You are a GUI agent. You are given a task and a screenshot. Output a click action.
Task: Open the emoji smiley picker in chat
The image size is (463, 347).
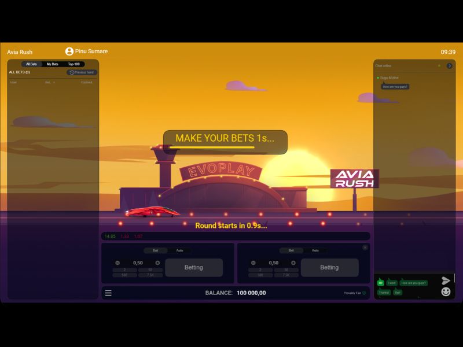point(446,292)
